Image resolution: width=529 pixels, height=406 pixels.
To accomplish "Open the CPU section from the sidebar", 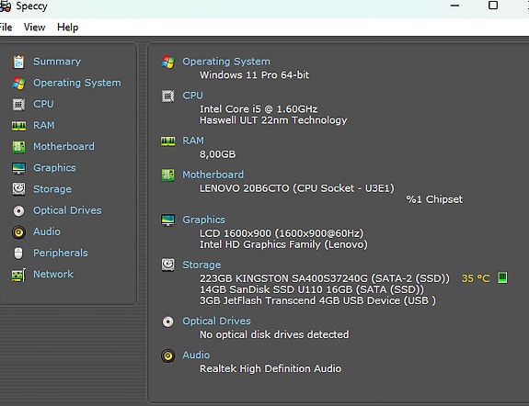I will click(x=43, y=104).
